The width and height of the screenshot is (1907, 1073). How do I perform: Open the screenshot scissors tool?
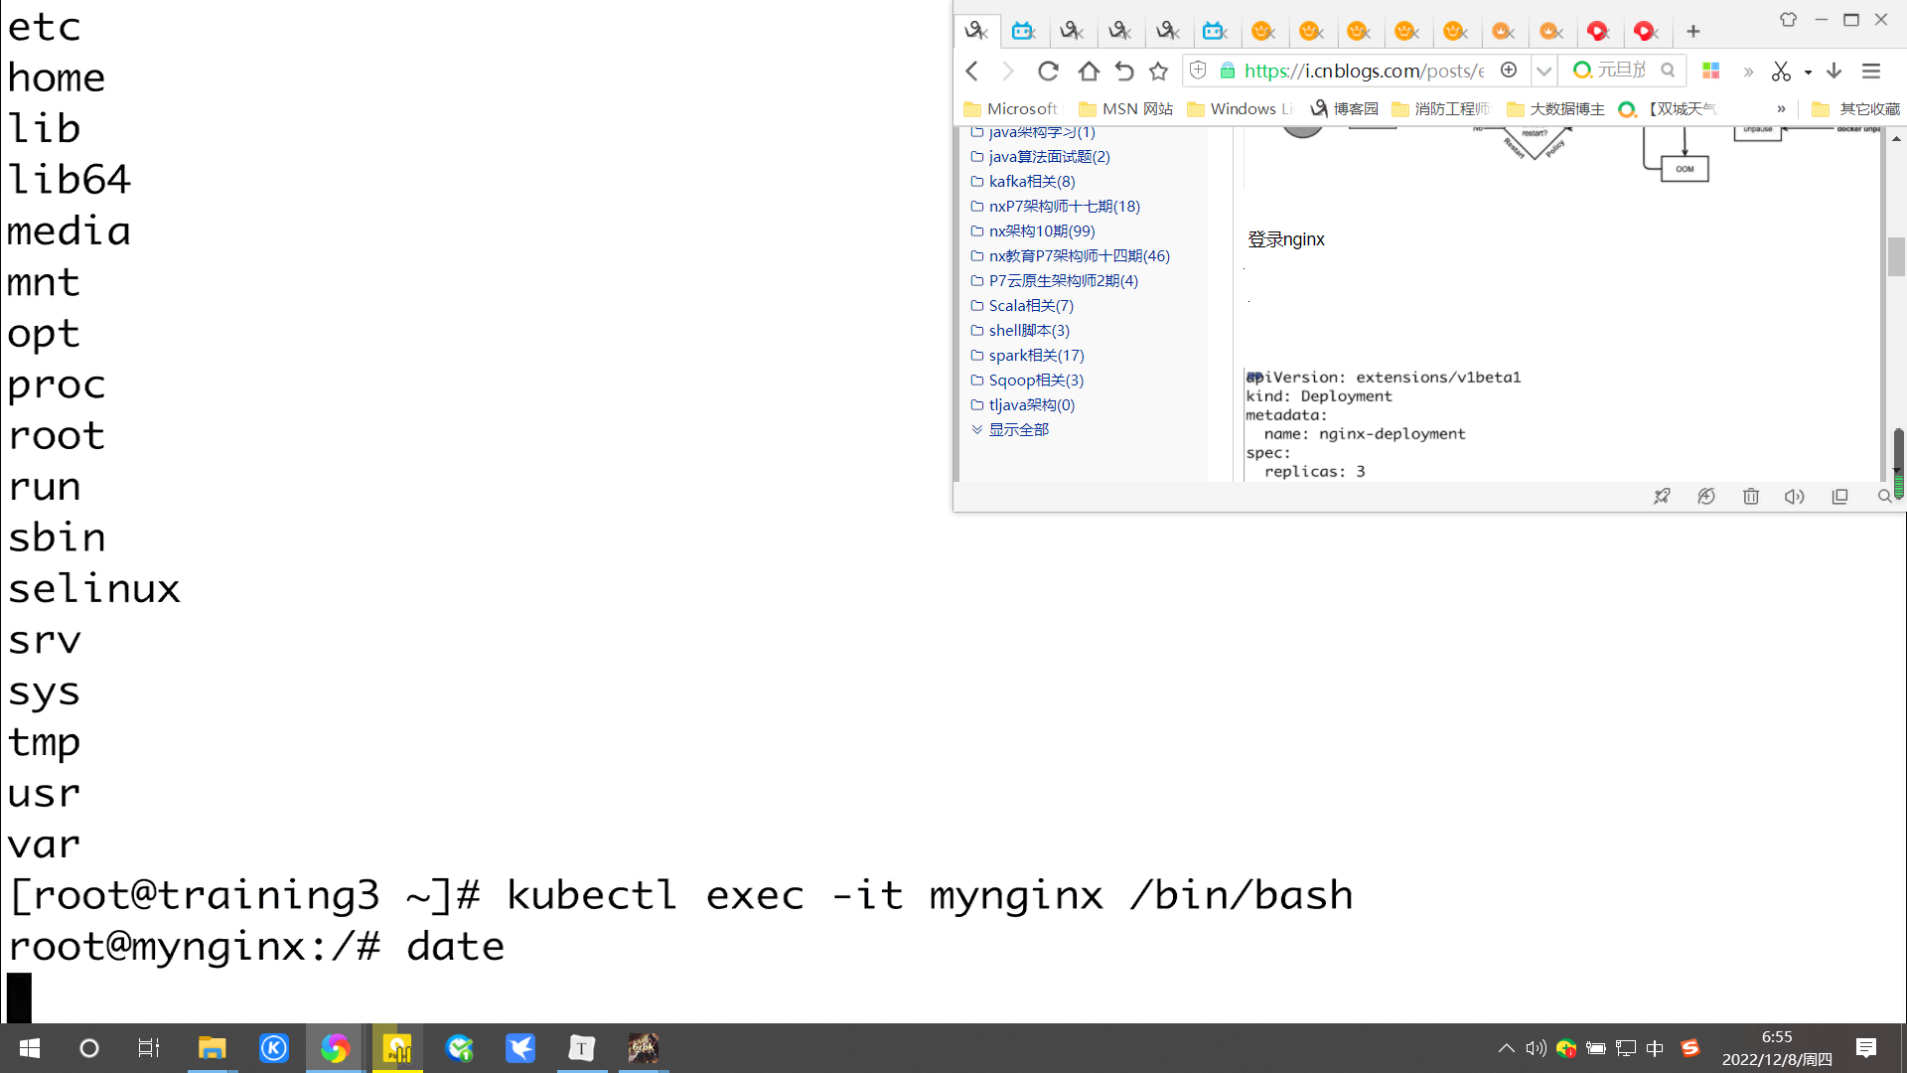tap(1781, 71)
